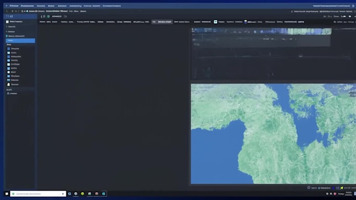
Task: Click into the taskbar search box
Action: [38, 194]
